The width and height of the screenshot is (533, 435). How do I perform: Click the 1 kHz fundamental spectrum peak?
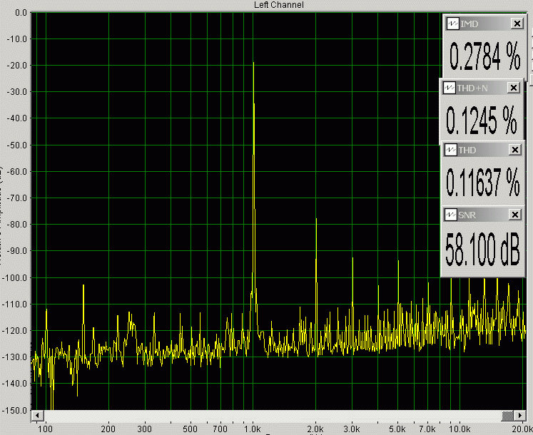[253, 62]
